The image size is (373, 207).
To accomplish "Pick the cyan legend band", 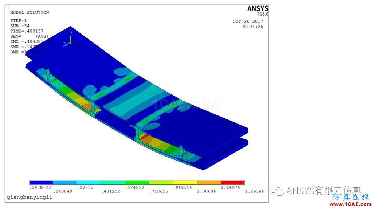I will pos(89,183).
